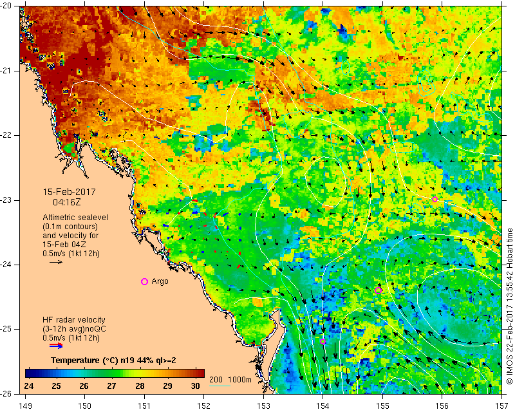Click longitude axis label '155'

[382, 406]
